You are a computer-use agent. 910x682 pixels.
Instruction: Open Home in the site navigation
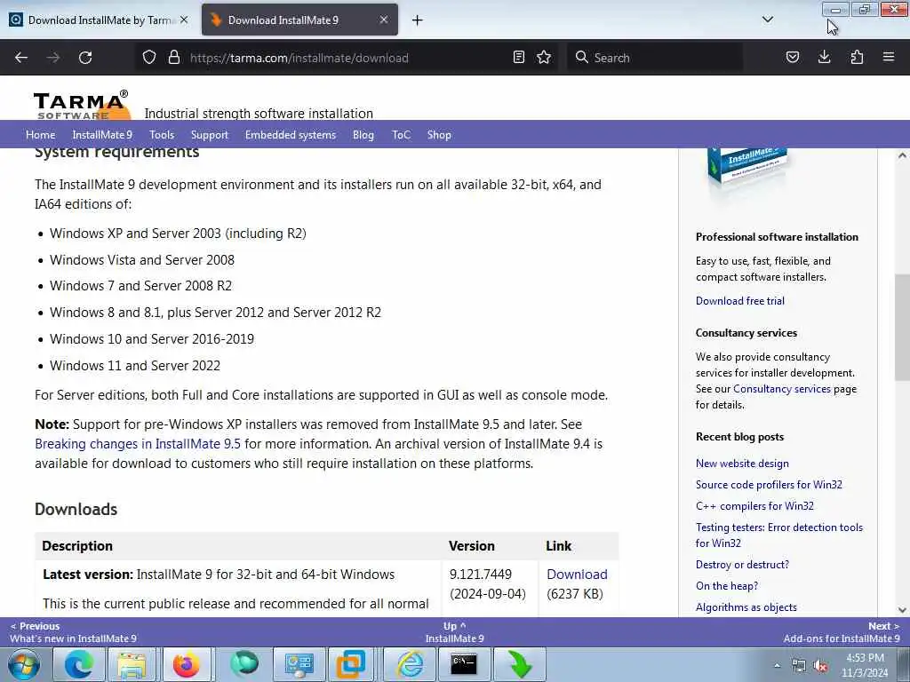click(41, 135)
